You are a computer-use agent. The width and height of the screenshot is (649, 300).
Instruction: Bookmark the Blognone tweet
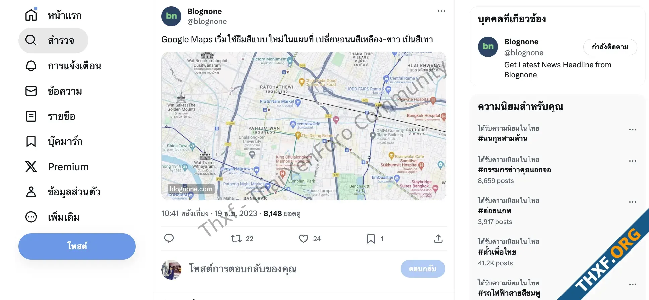click(371, 238)
